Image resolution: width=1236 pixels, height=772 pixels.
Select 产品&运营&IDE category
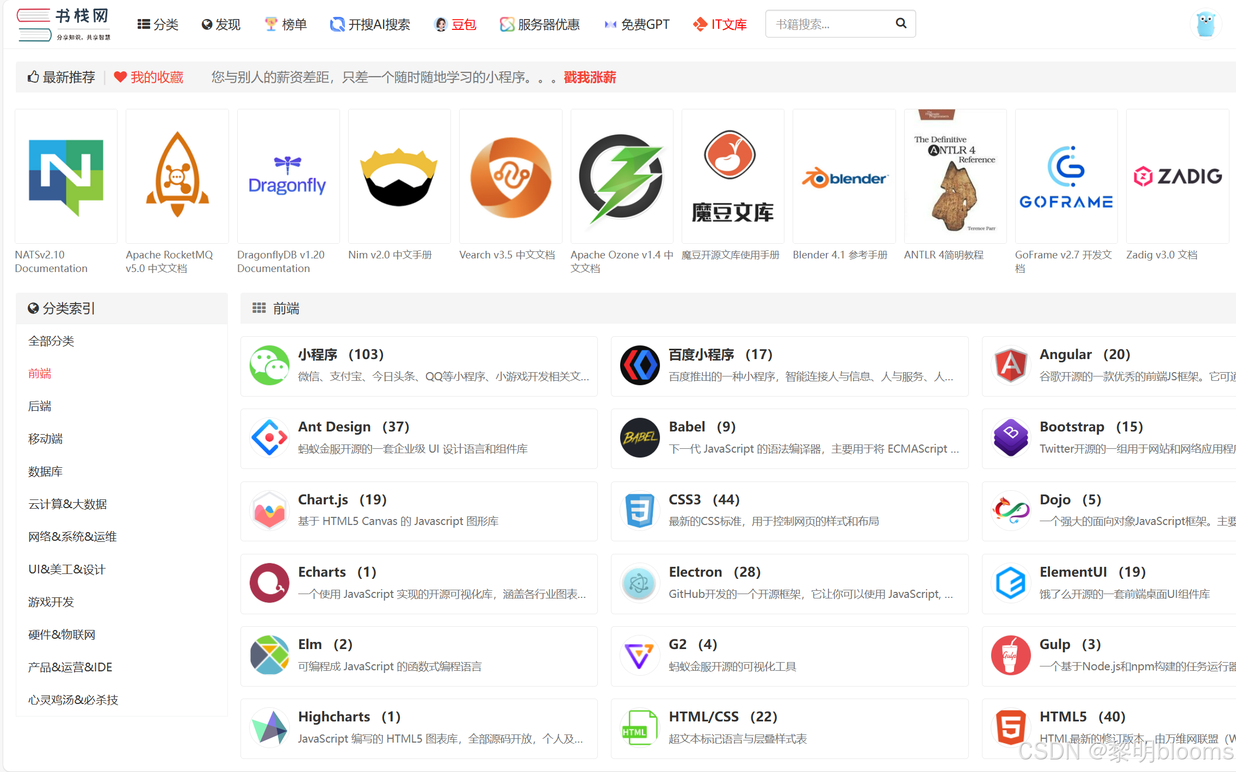(x=70, y=668)
